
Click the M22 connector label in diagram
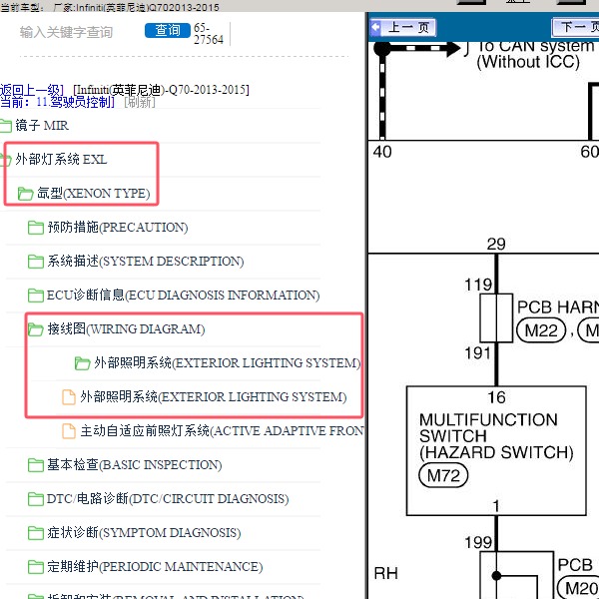click(541, 330)
